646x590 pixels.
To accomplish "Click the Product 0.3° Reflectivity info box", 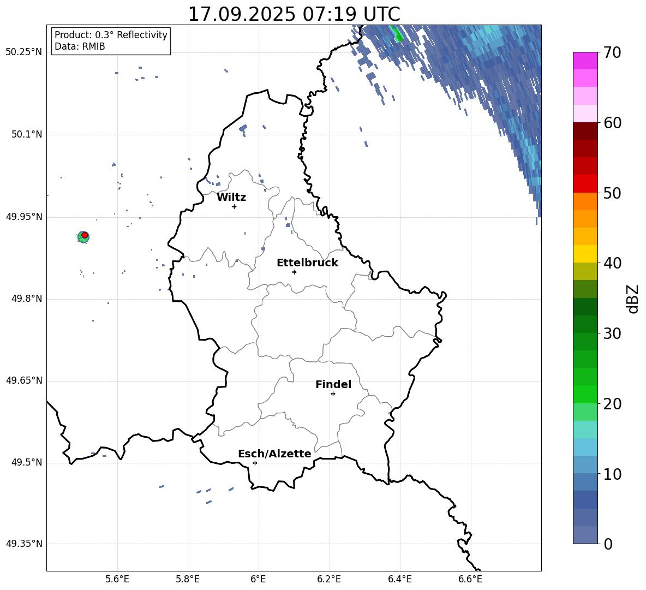I will tap(111, 41).
